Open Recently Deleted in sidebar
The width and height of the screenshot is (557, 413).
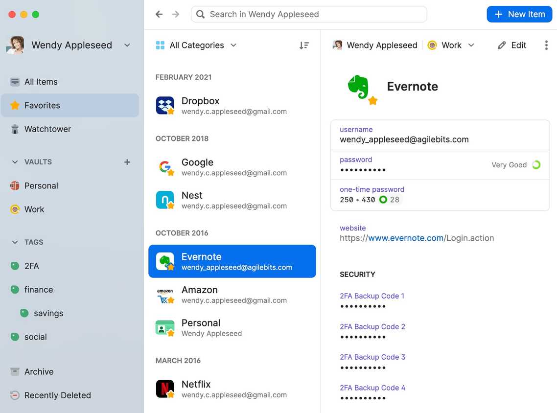click(70, 395)
